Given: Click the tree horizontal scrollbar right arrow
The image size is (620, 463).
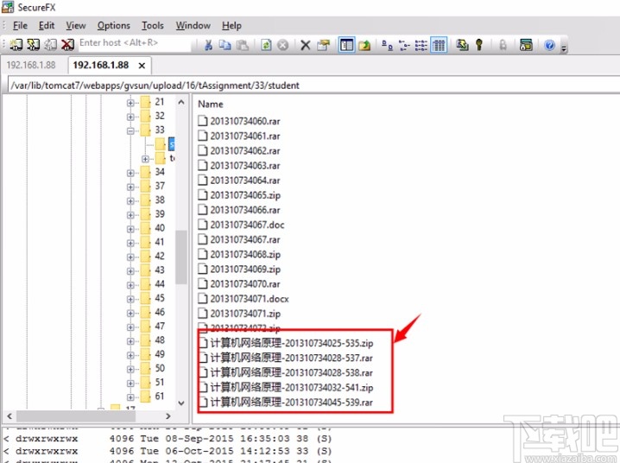Looking at the screenshot, I should [x=168, y=416].
